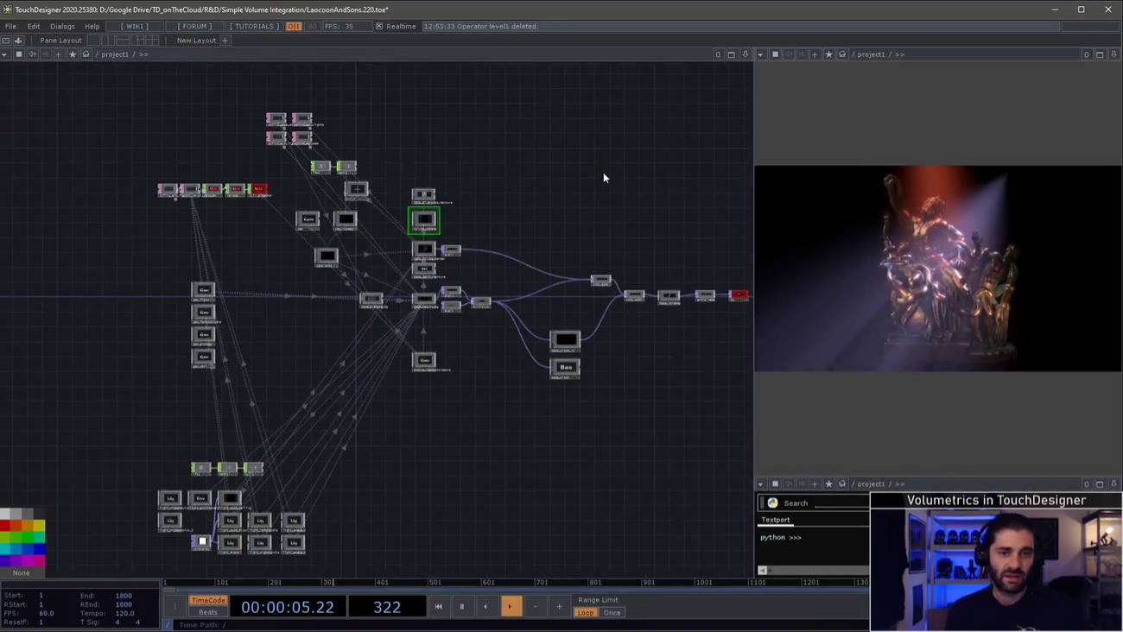The width and height of the screenshot is (1123, 632).
Task: Click the viewer pane type square icon
Action: point(775,54)
